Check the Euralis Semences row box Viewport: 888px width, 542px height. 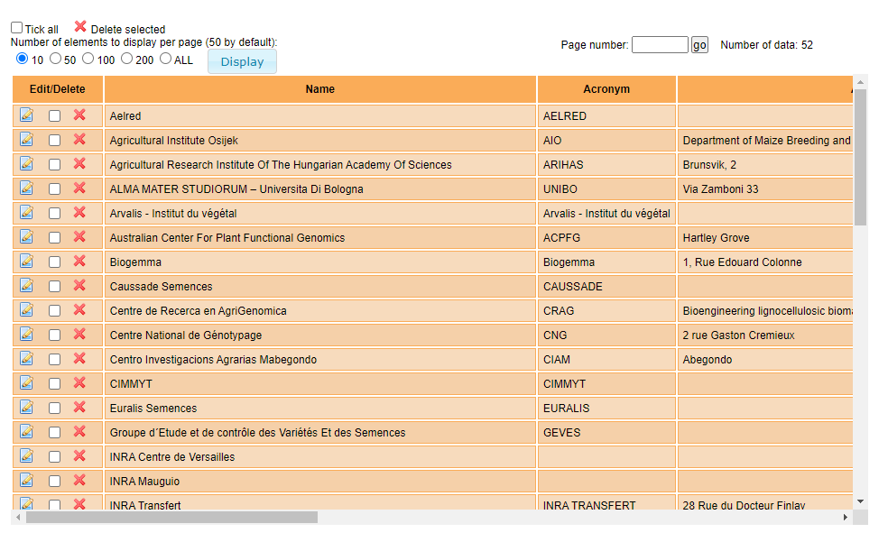[54, 408]
